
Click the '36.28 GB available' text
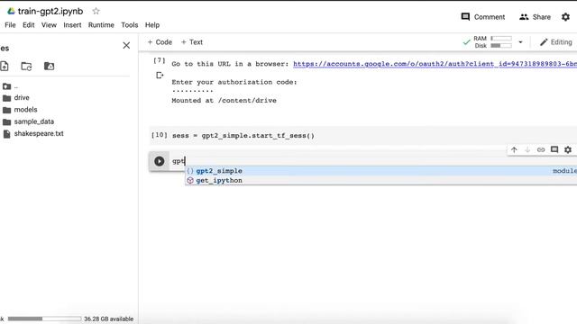tap(108, 319)
